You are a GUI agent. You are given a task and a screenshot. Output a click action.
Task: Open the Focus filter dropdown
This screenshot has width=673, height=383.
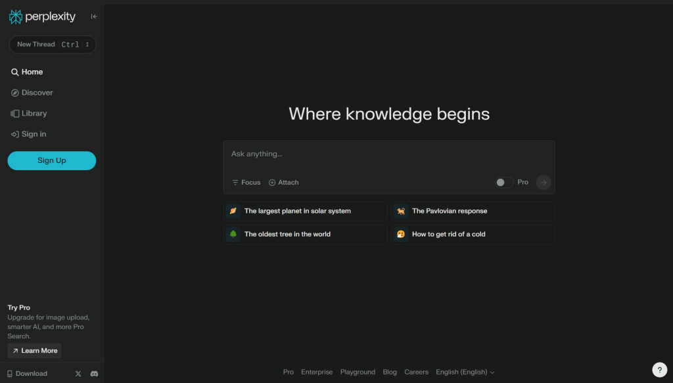[246, 183]
